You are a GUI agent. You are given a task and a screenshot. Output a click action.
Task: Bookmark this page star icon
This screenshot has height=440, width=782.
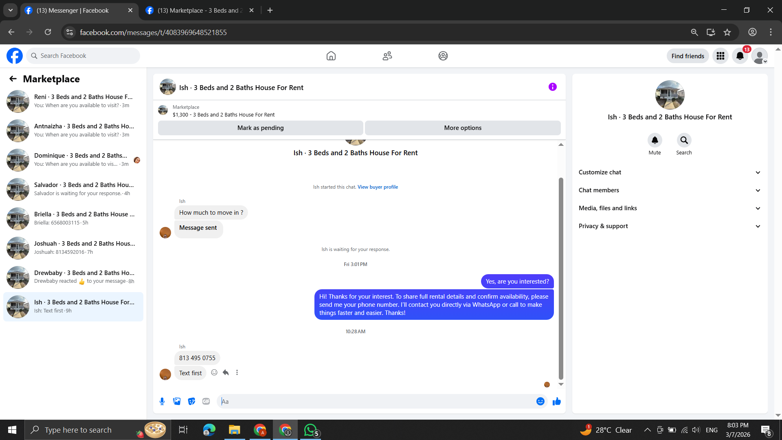pyautogui.click(x=727, y=32)
